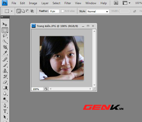Click the document status icon beside 100%
Screen dimensions: 142x122
[46, 89]
